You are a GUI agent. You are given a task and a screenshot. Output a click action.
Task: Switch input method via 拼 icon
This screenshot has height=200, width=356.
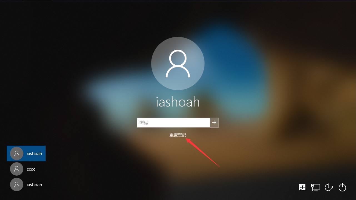click(302, 187)
